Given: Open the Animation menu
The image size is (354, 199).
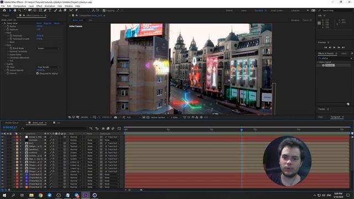Looking at the screenshot, I should coord(50,6).
